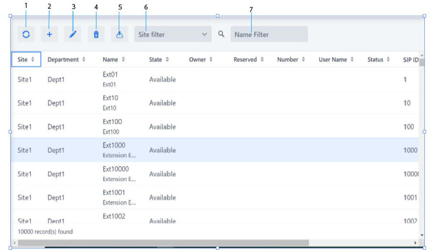Viewport: 430px width, 250px height.
Task: Click SIP ID value 1000
Action: (x=410, y=150)
